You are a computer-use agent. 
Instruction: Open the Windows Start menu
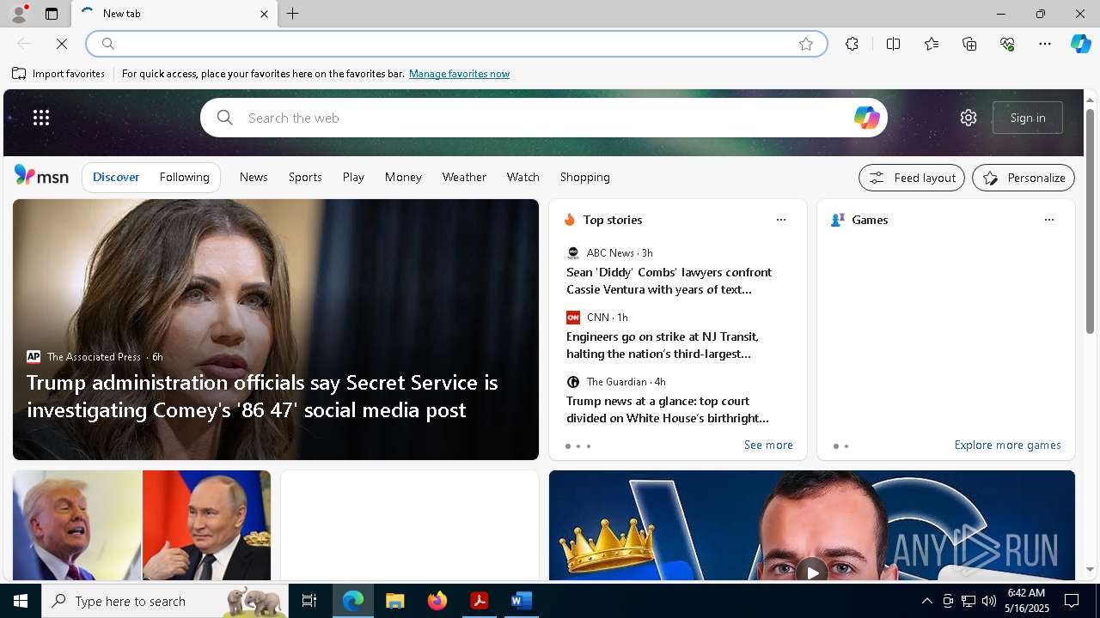tap(21, 601)
